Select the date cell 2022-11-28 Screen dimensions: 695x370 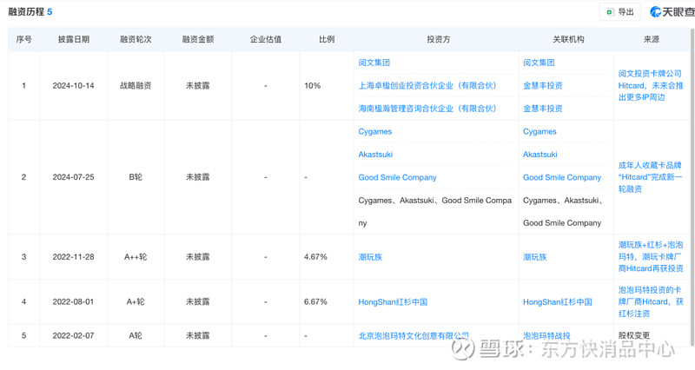tap(74, 257)
